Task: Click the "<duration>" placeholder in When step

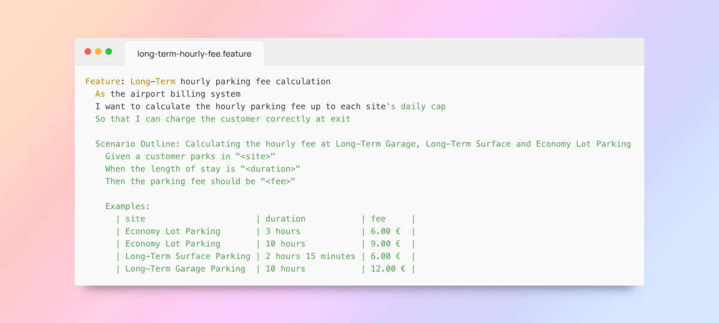Action: 270,169
